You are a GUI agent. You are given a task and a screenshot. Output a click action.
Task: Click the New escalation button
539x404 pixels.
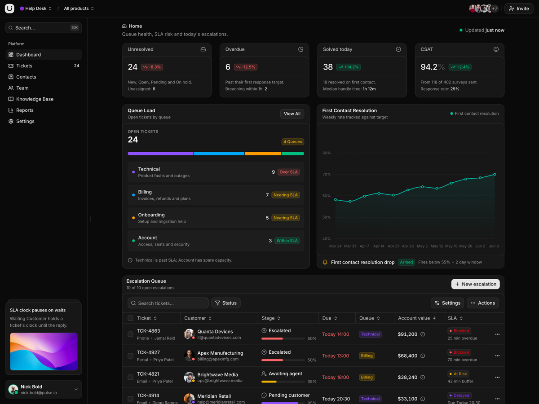(475, 284)
